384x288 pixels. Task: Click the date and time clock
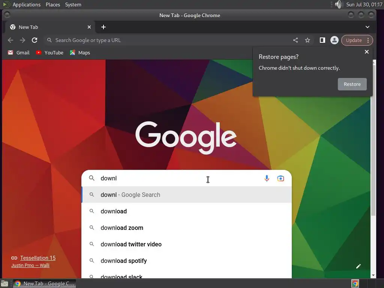[x=364, y=4]
